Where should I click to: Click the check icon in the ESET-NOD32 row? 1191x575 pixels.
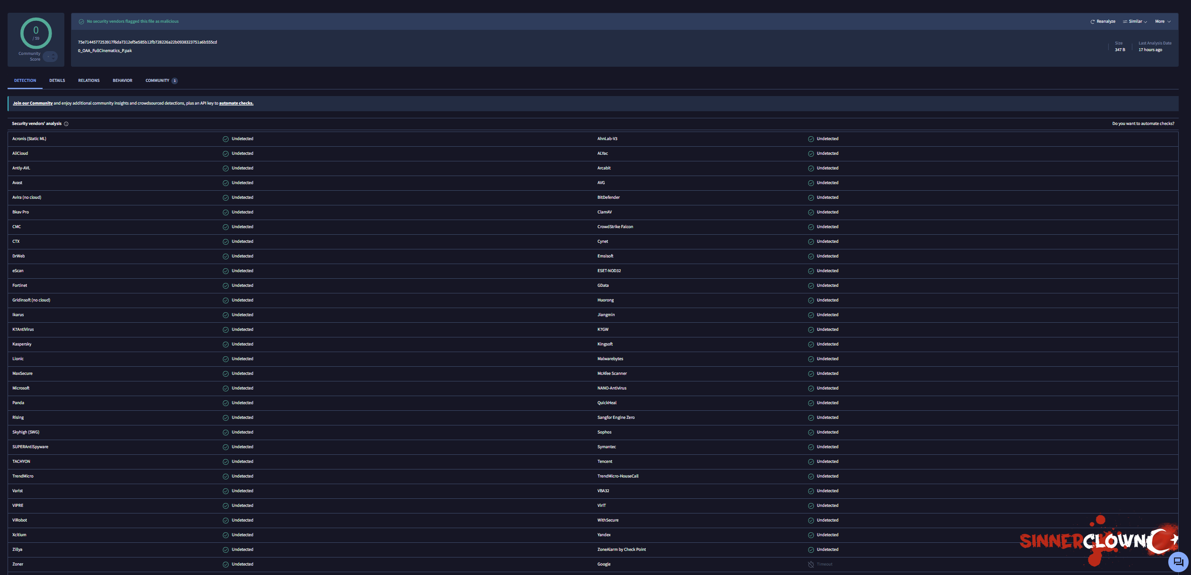811,271
